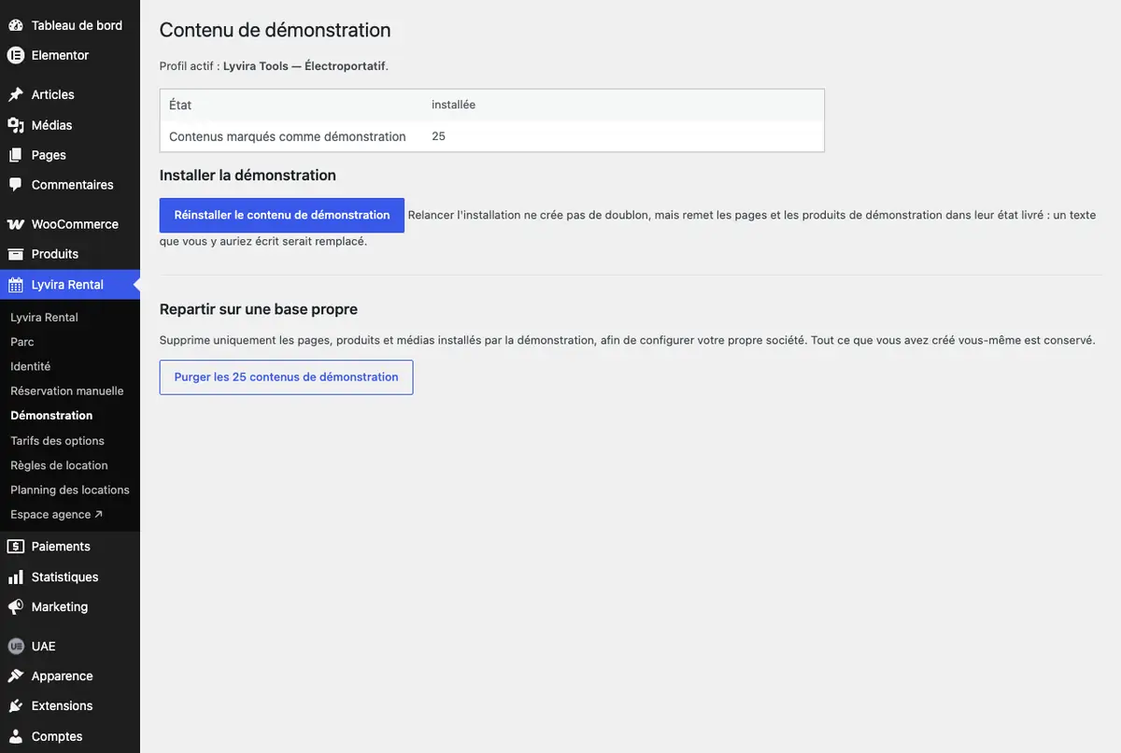The image size is (1121, 753).
Task: Open the Espace agence external link
Action: click(57, 515)
